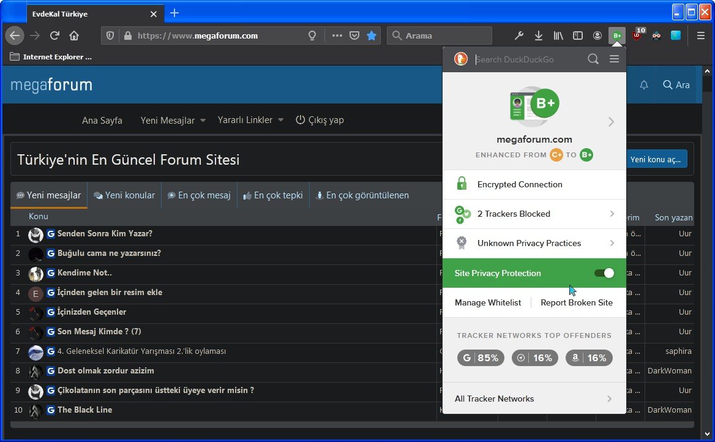Show tracking protection shield info
The width and height of the screenshot is (715, 442).
pyautogui.click(x=110, y=36)
